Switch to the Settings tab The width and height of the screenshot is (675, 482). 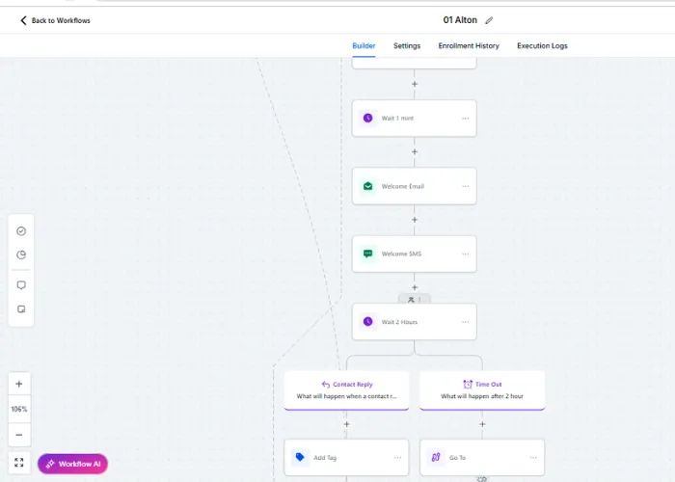coord(407,45)
